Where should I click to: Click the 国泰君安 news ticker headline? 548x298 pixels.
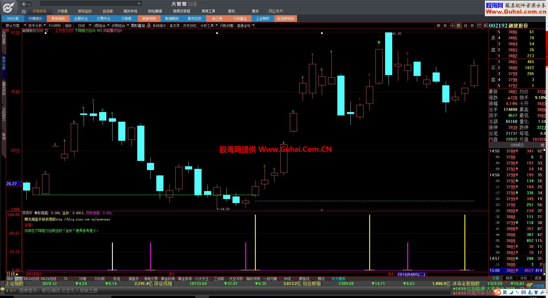coord(58,291)
